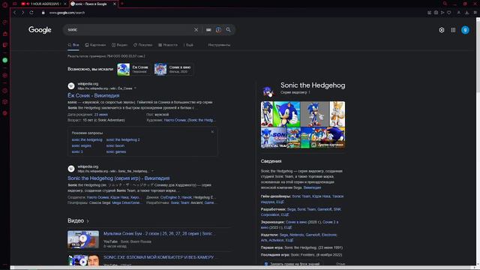Open the Соник в кино suggestion card
Viewport: 480px width, 270px height.
click(x=173, y=69)
